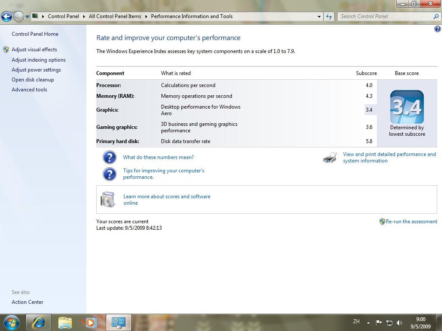Click the Forward navigation arrow button

[x=19, y=17]
